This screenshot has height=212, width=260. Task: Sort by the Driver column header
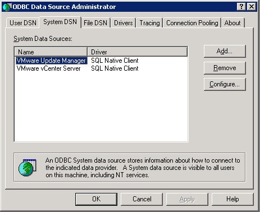coord(137,52)
